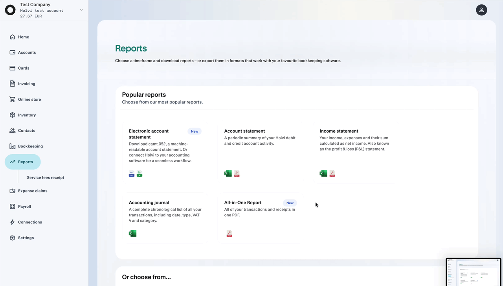Open the Bookkeeping menu label
This screenshot has width=503, height=286.
click(x=30, y=146)
